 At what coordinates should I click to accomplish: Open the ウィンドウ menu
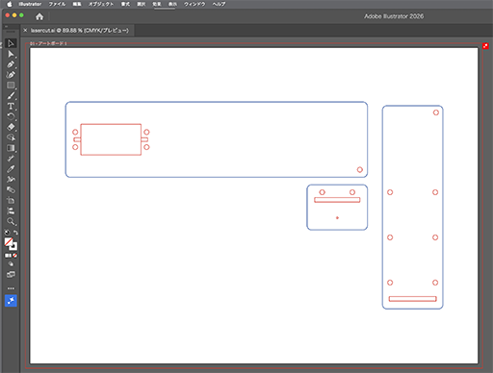click(195, 4)
